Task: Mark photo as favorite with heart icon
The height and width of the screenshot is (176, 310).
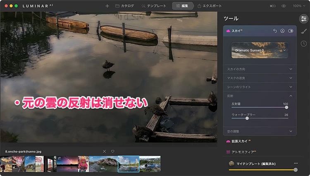Action: tap(112, 151)
